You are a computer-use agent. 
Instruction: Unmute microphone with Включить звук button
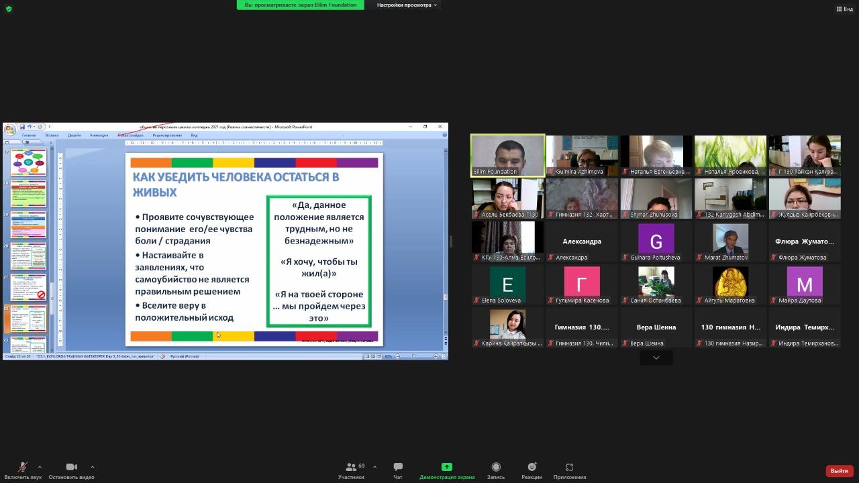point(22,470)
